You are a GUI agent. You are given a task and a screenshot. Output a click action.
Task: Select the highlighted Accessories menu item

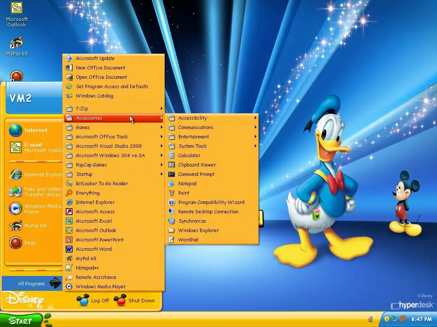[114, 118]
